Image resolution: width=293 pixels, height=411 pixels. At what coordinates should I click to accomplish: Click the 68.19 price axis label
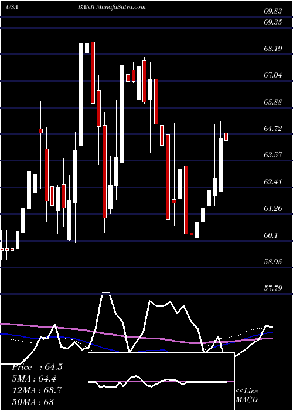(x=273, y=49)
